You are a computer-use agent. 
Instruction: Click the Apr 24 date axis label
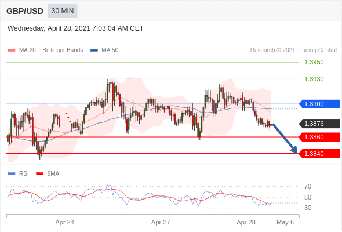click(64, 222)
